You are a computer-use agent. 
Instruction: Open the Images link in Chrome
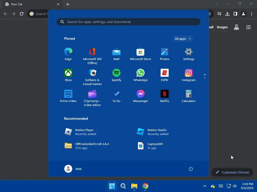(222, 27)
